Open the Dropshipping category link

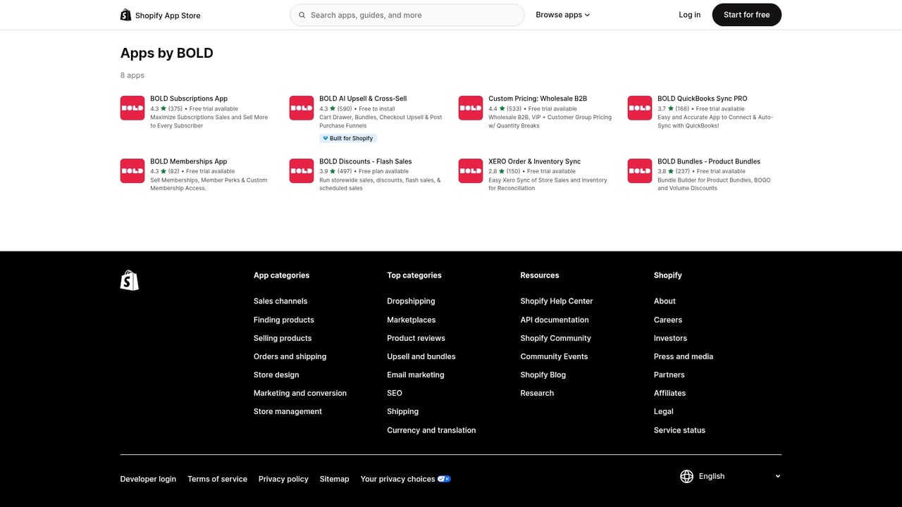[411, 301]
